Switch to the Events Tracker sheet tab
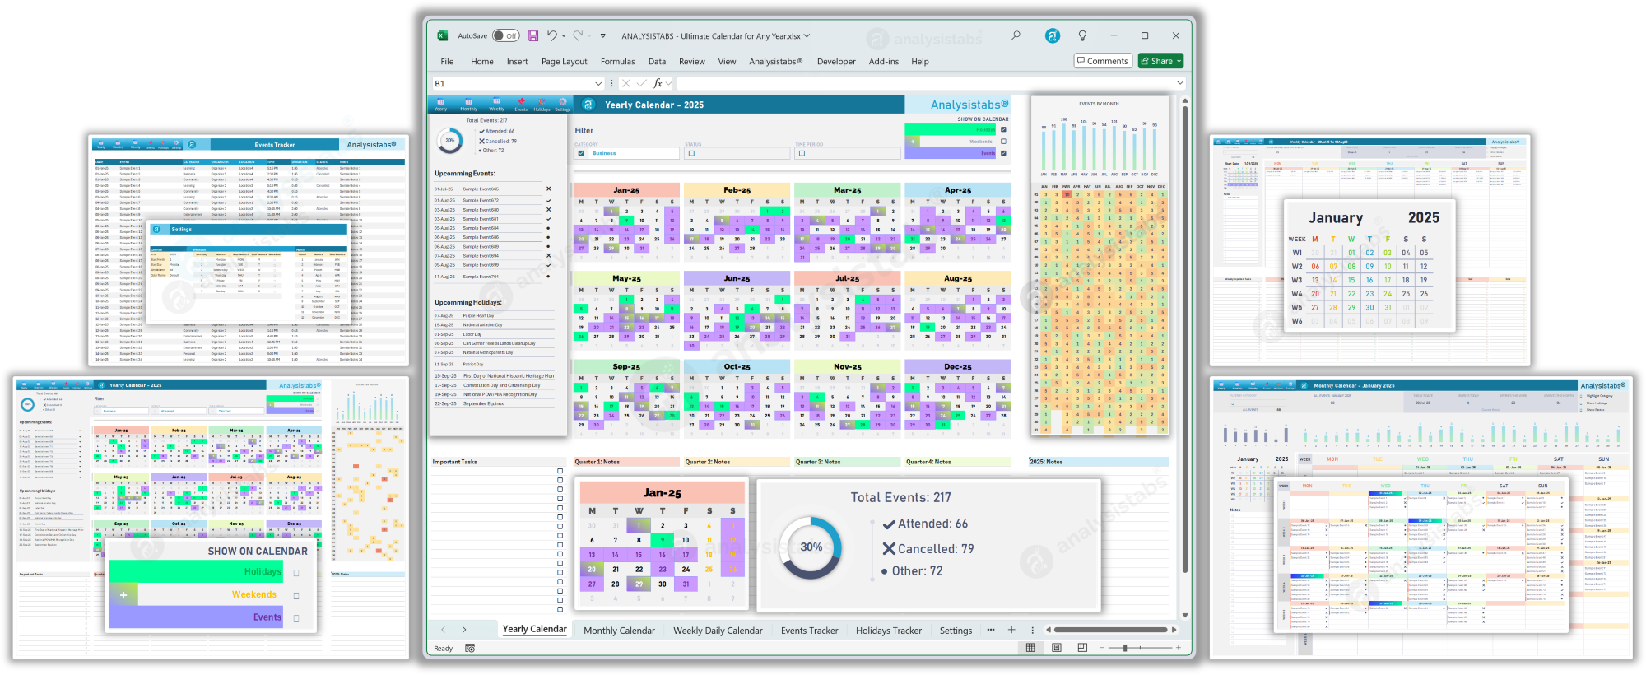 pos(809,631)
